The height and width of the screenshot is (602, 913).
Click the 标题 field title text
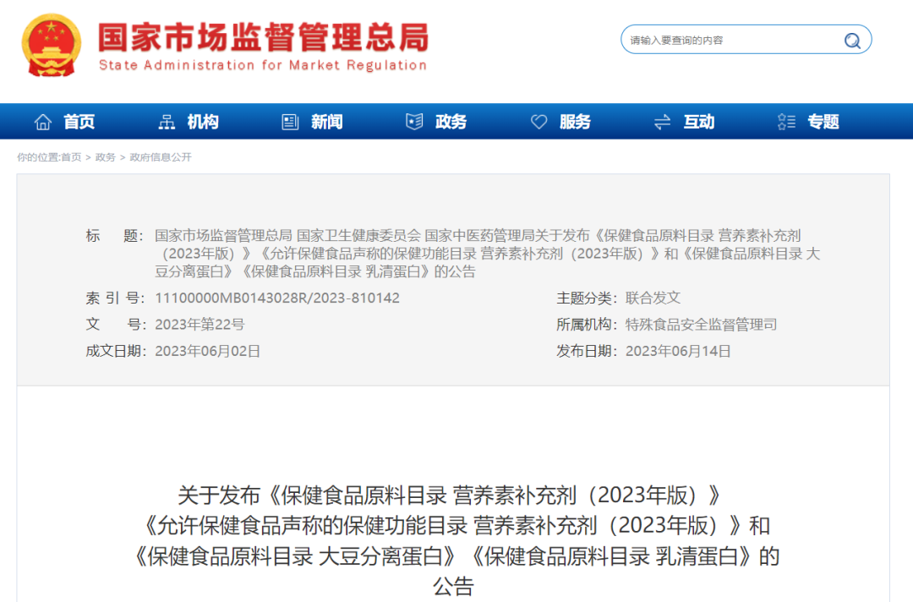(x=488, y=254)
